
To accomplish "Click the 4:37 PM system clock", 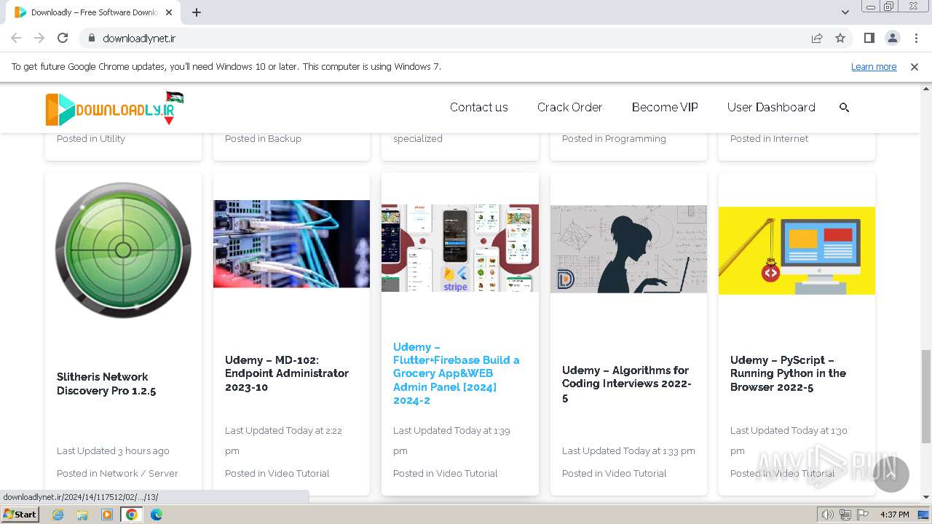I will [x=894, y=515].
